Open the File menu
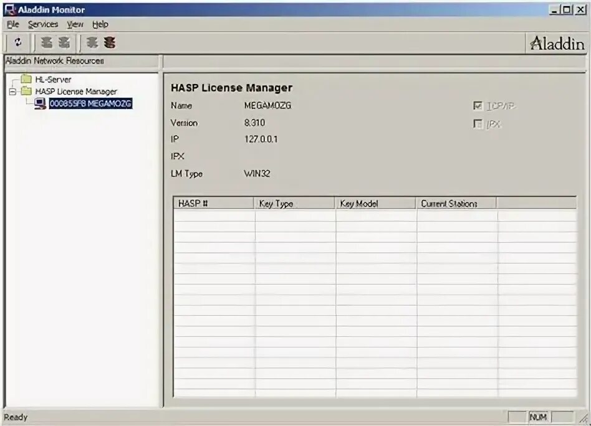Image resolution: width=591 pixels, height=426 pixels. tap(13, 24)
